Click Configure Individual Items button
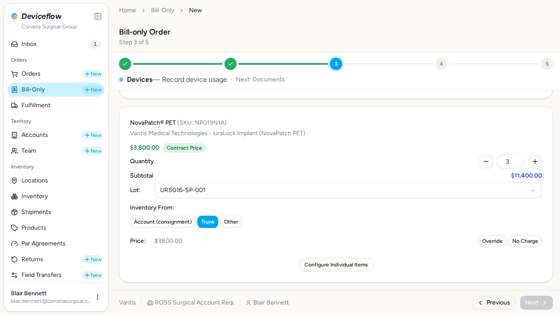 (x=336, y=265)
